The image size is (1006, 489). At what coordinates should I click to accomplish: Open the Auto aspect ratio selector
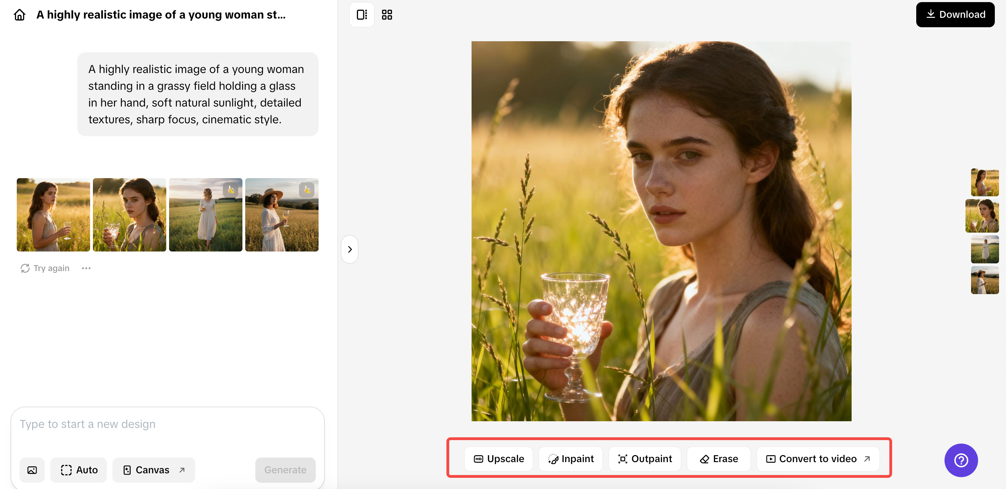tap(79, 470)
